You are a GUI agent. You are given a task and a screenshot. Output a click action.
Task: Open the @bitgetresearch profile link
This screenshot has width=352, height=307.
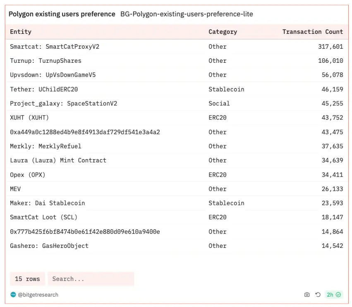(38, 295)
